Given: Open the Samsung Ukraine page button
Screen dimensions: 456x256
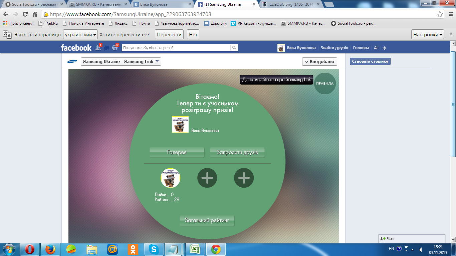Looking at the screenshot, I should [x=101, y=61].
